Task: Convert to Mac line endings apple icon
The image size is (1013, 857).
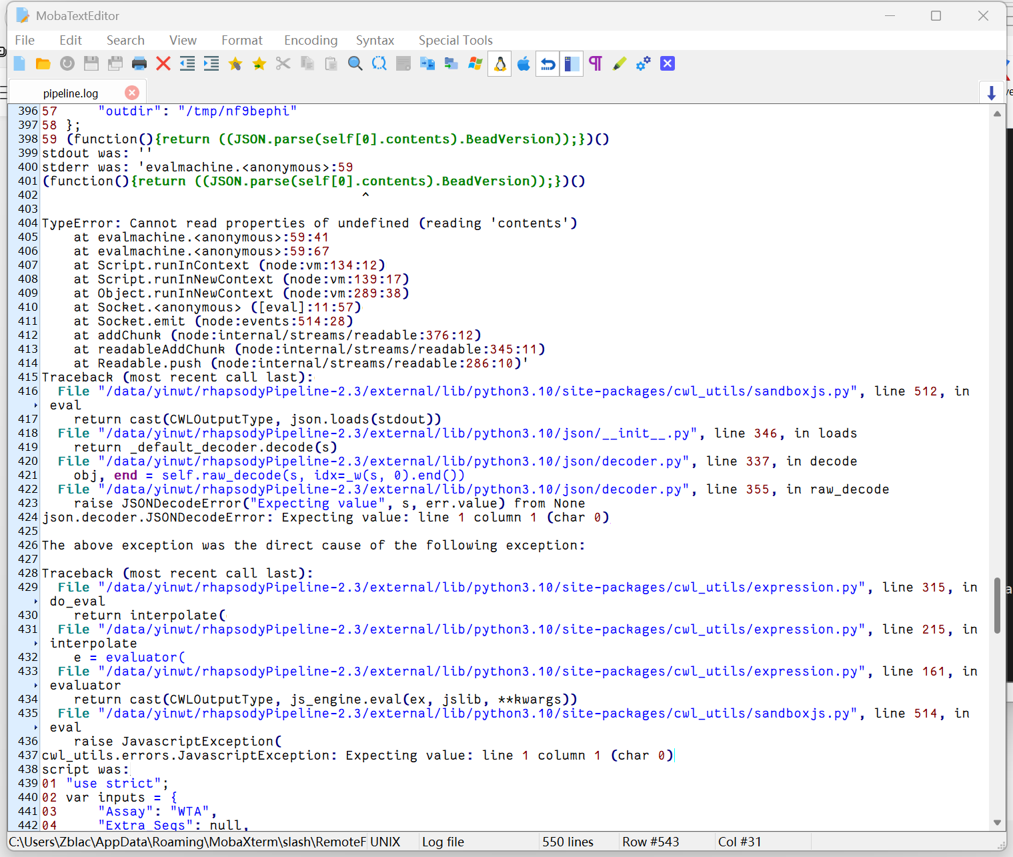Action: click(524, 63)
